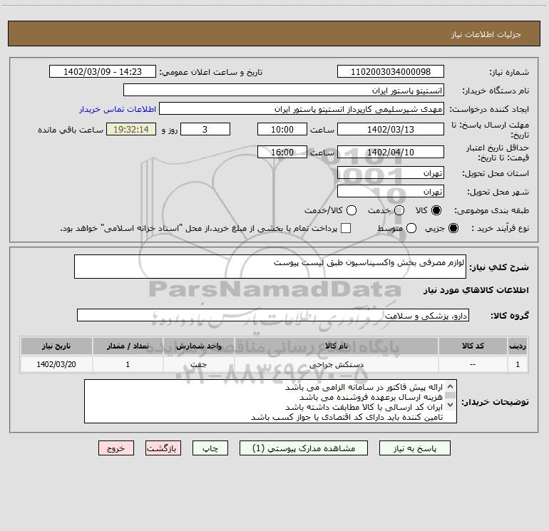Click the request creator field مهدی شیرسلیمی

tap(302, 108)
